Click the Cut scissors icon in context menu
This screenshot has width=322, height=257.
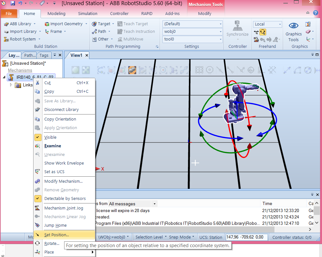pyautogui.click(x=38, y=83)
